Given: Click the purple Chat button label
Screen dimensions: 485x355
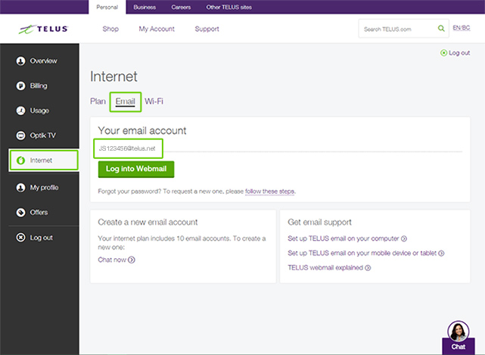Looking at the screenshot, I should click(458, 347).
